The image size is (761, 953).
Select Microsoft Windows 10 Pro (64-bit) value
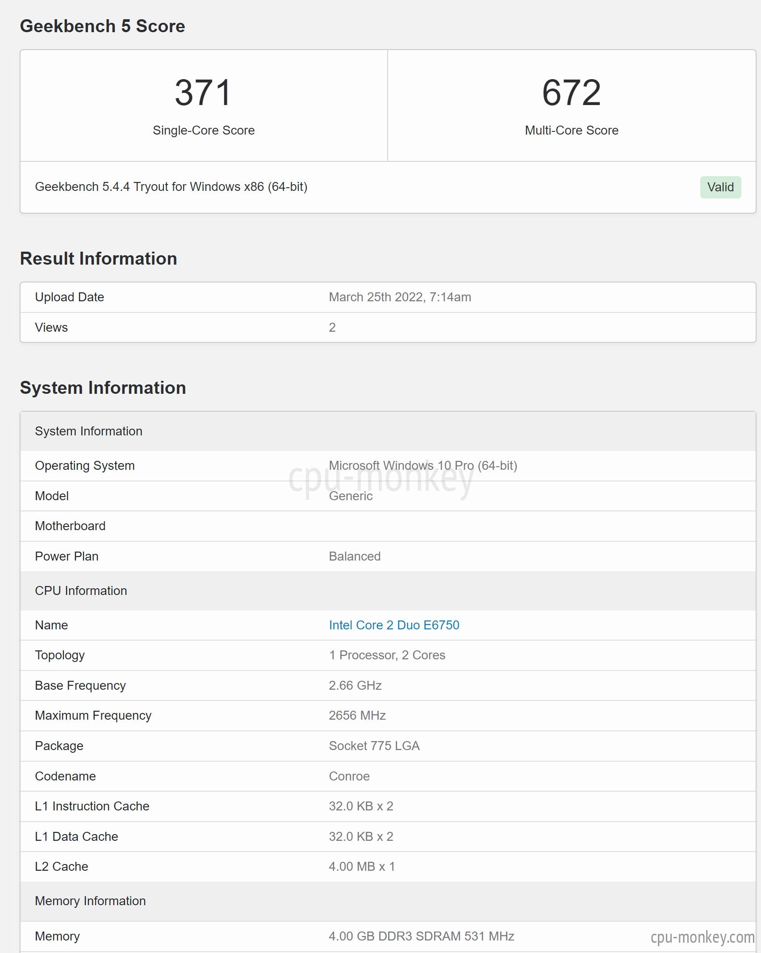(423, 465)
